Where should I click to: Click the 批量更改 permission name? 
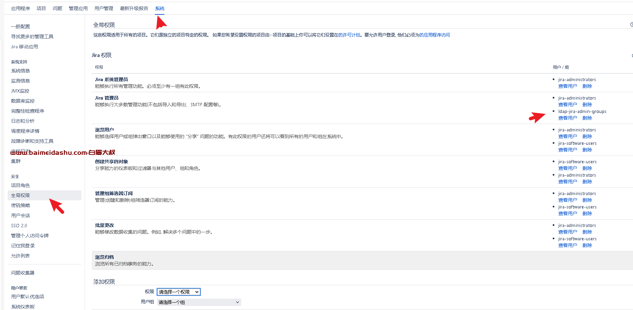104,225
